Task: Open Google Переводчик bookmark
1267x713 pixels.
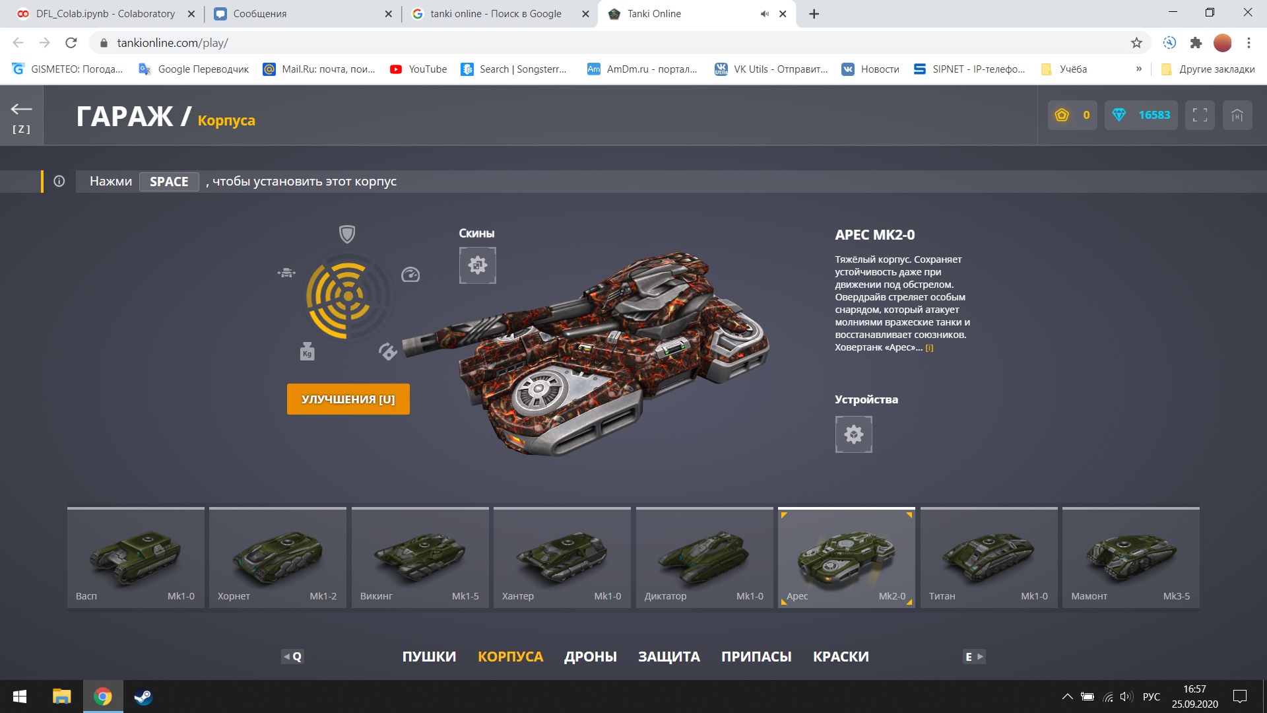Action: tap(193, 69)
